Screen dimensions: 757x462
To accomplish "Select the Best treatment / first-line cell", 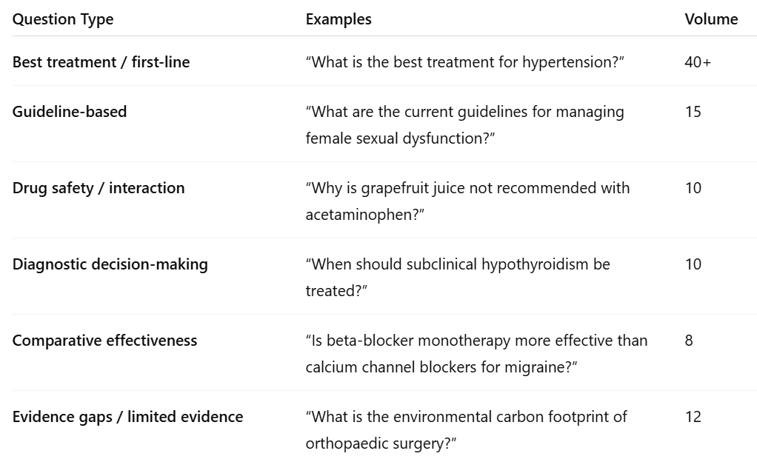I will 101,62.
